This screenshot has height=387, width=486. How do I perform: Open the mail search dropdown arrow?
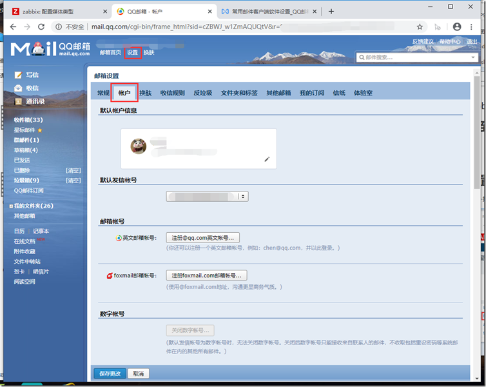click(x=473, y=57)
